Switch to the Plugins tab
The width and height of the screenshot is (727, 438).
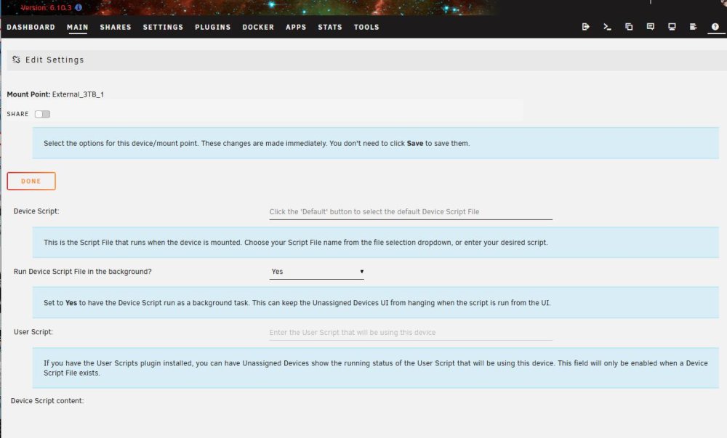pyautogui.click(x=213, y=28)
